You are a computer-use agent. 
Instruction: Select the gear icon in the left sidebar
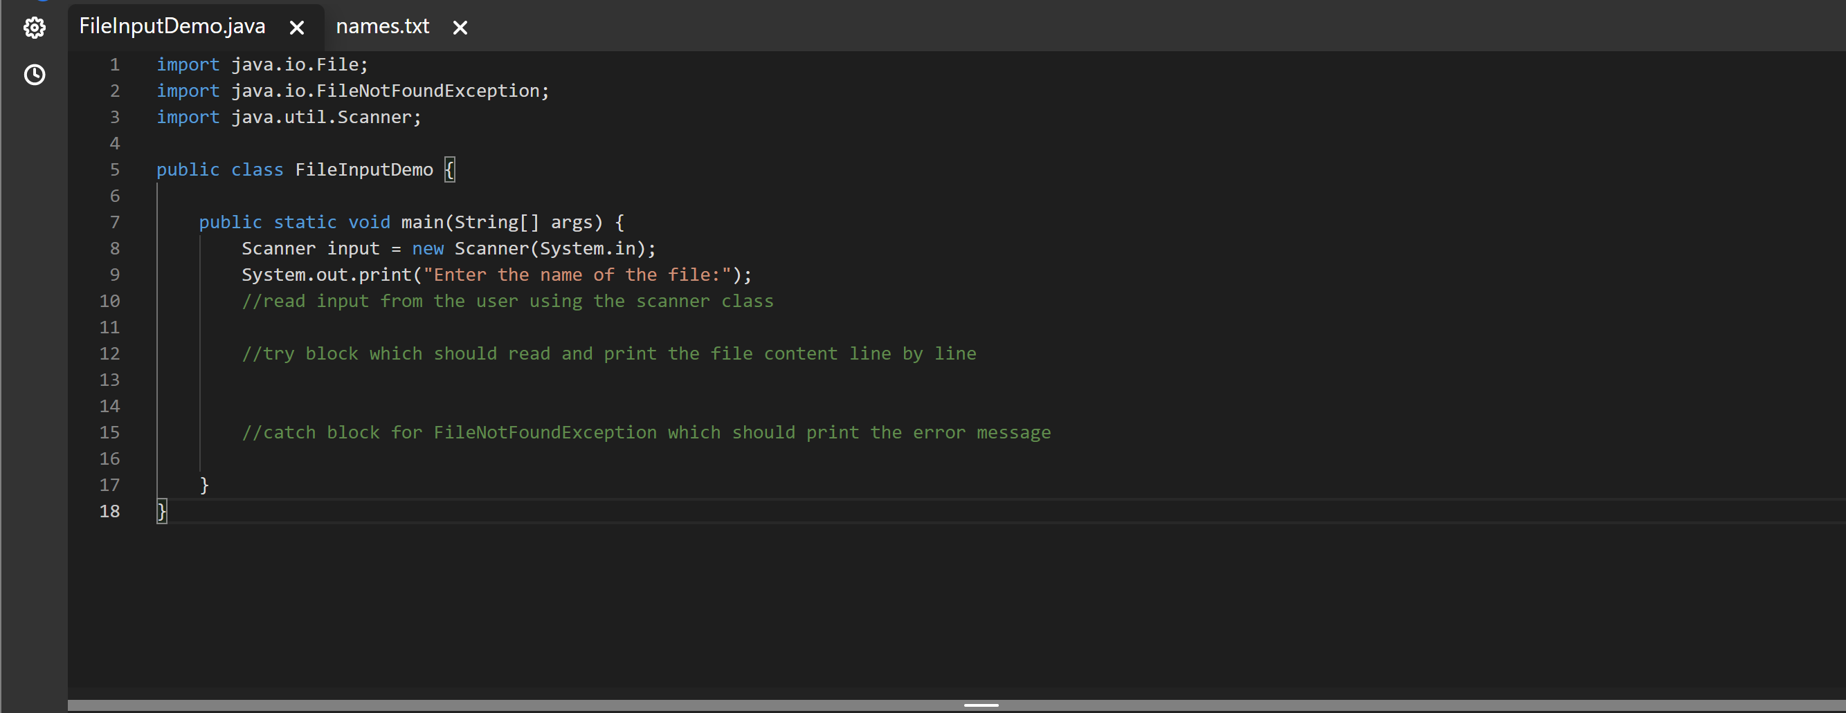pos(34,27)
